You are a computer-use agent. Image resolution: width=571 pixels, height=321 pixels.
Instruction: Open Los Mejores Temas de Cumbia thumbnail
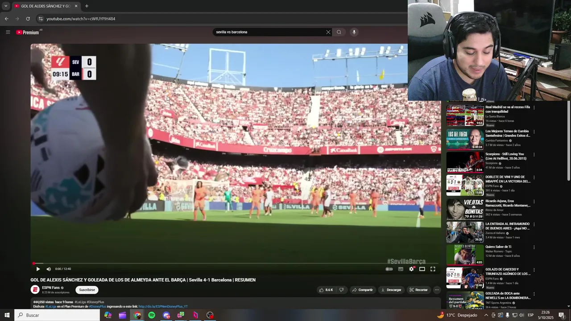(x=465, y=139)
